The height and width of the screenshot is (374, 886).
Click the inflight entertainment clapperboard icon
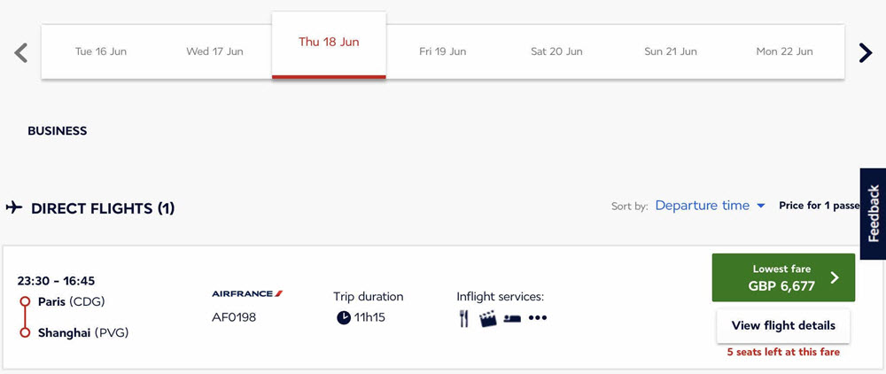tap(487, 319)
